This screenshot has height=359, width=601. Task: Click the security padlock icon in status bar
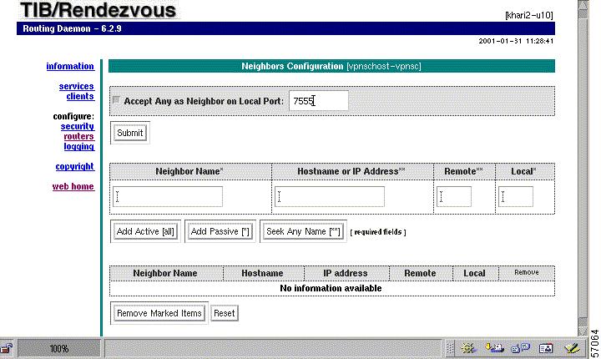point(7,348)
